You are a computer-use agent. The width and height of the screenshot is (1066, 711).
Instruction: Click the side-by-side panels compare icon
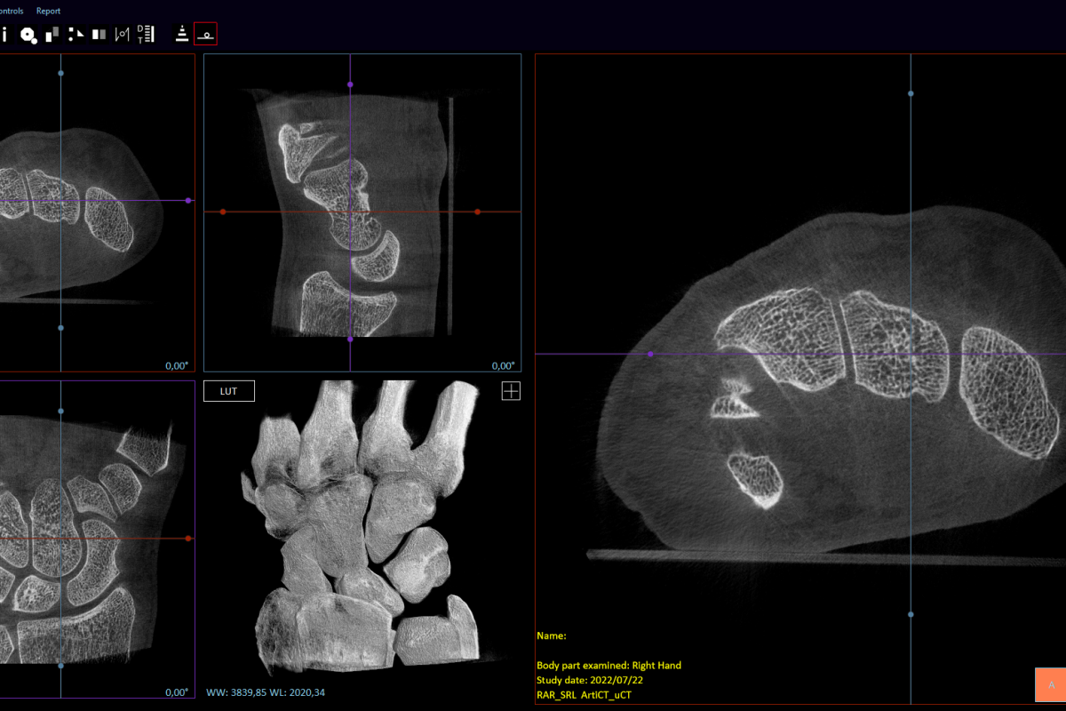tap(99, 35)
